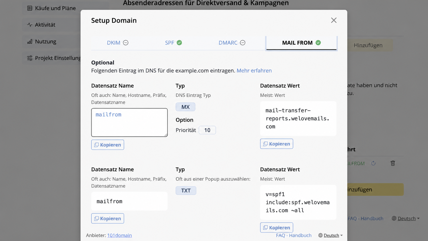Image resolution: width=428 pixels, height=241 pixels.
Task: Copy the MX record name
Action: tap(108, 145)
